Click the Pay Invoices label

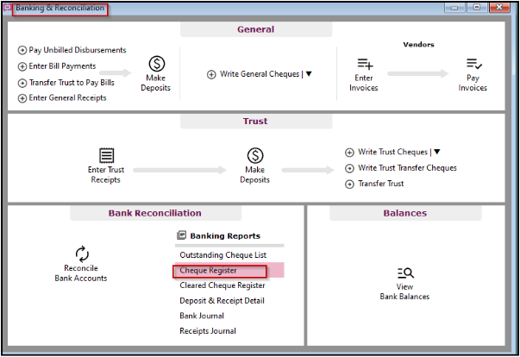pos(473,83)
